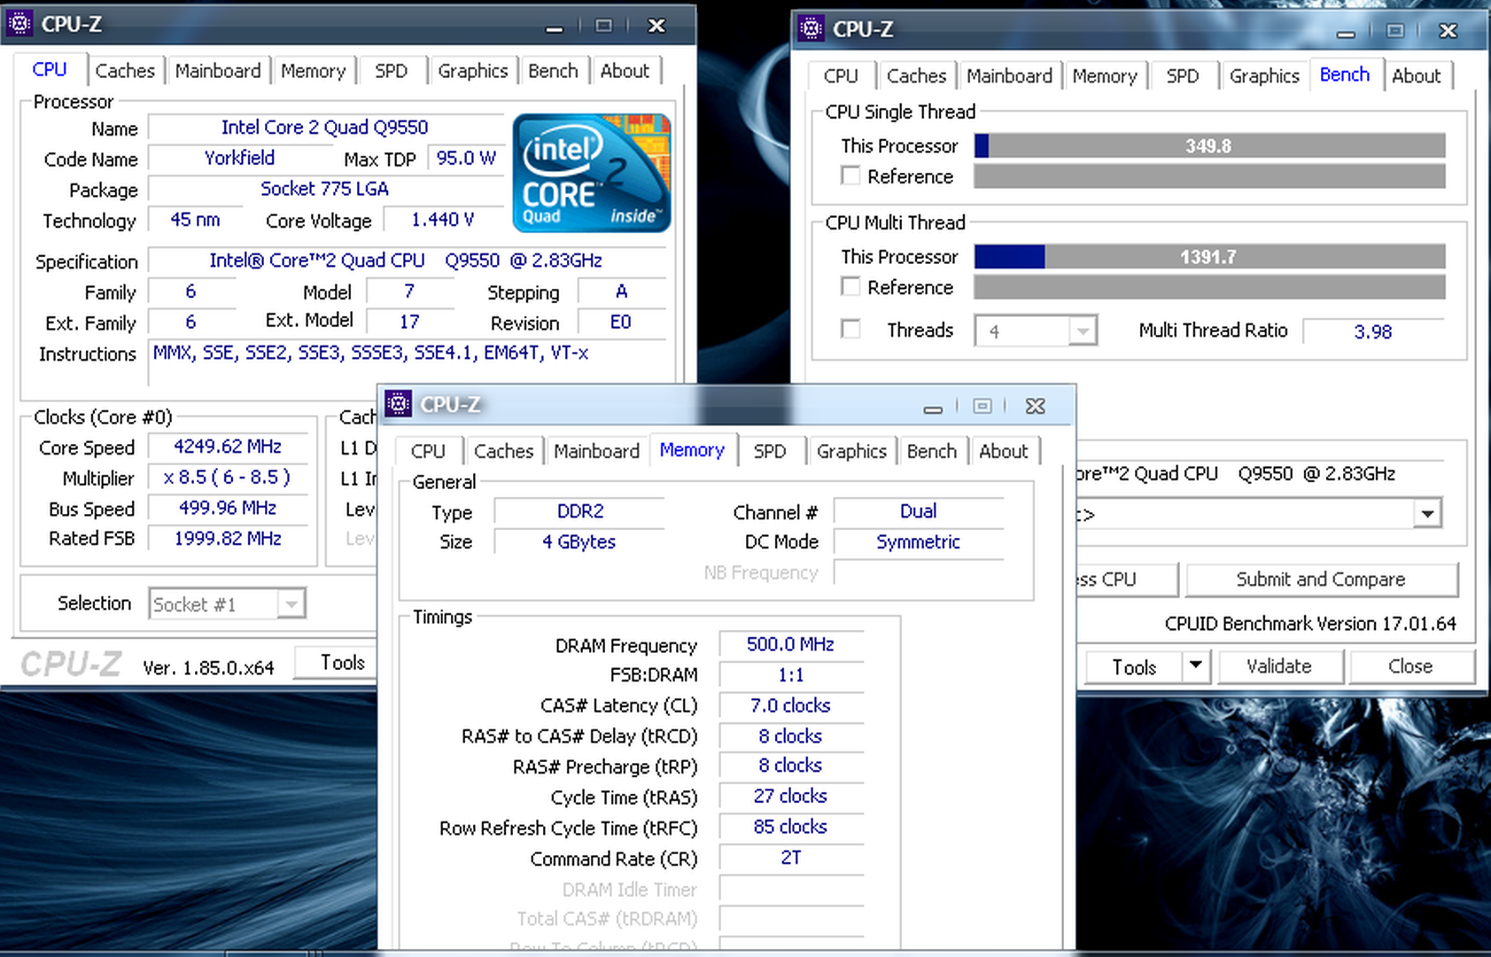Click Close button in Bench window
Image resolution: width=1491 pixels, height=957 pixels.
click(x=1410, y=666)
